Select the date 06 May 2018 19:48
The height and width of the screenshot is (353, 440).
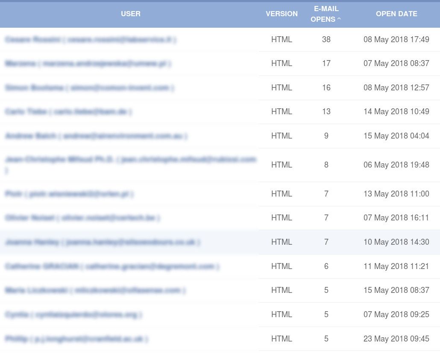[x=396, y=165]
